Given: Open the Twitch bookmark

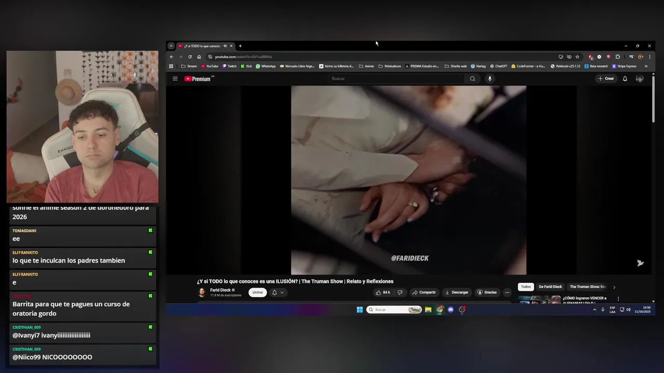Looking at the screenshot, I should pos(230,66).
